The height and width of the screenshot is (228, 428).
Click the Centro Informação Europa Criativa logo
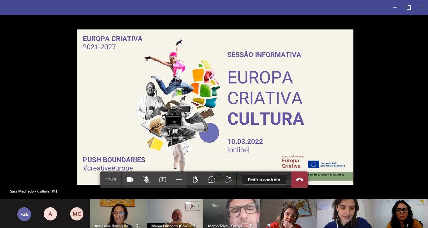[x=293, y=162]
